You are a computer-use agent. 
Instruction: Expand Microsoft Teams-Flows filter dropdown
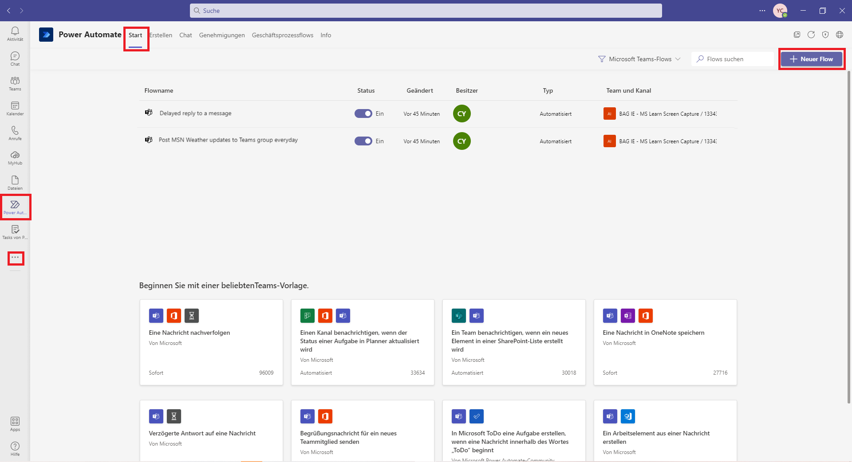pyautogui.click(x=639, y=59)
